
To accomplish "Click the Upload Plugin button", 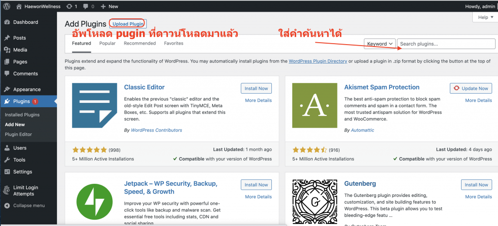I will point(128,24).
